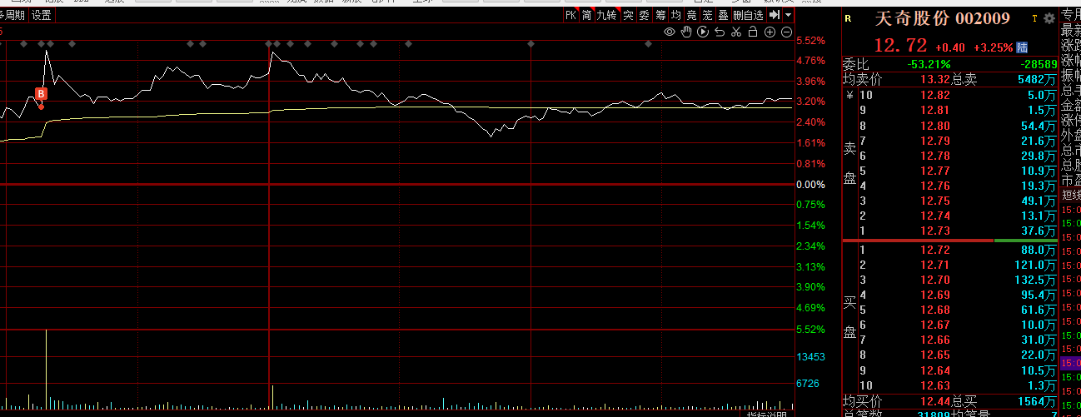Expand the toolbar dropdown arrow
Screen dimensions: 1081x417
[786, 15]
